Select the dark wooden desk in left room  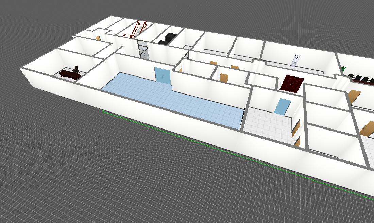click(69, 74)
